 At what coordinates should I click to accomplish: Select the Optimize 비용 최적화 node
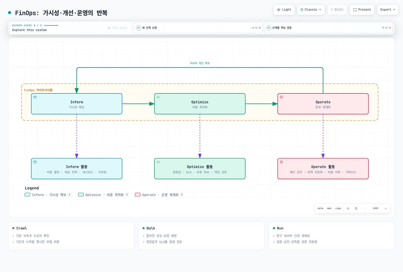point(200,104)
